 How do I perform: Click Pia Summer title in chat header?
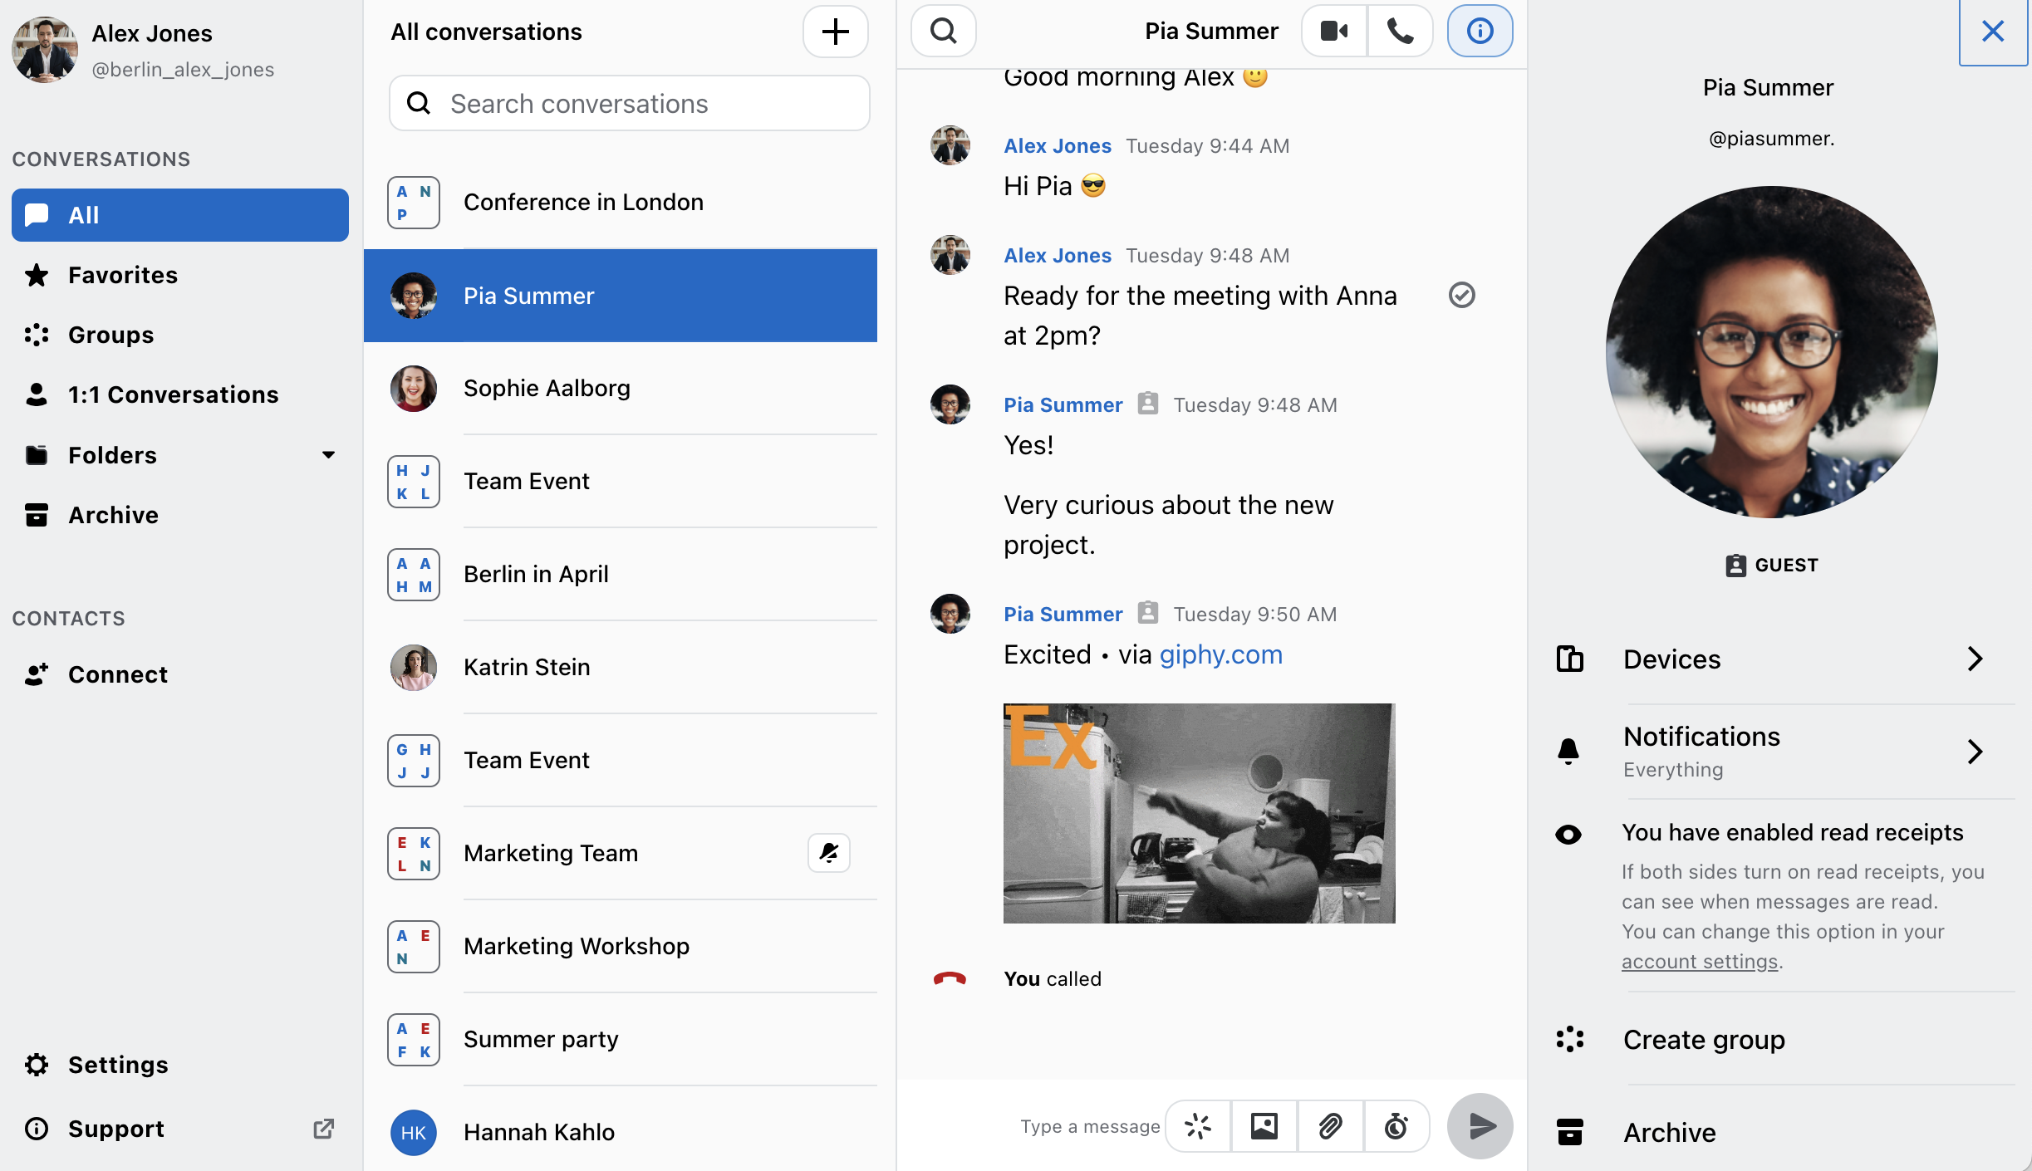click(x=1211, y=32)
